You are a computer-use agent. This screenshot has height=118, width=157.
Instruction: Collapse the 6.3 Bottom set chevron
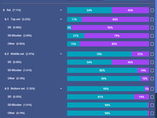point(61,89)
